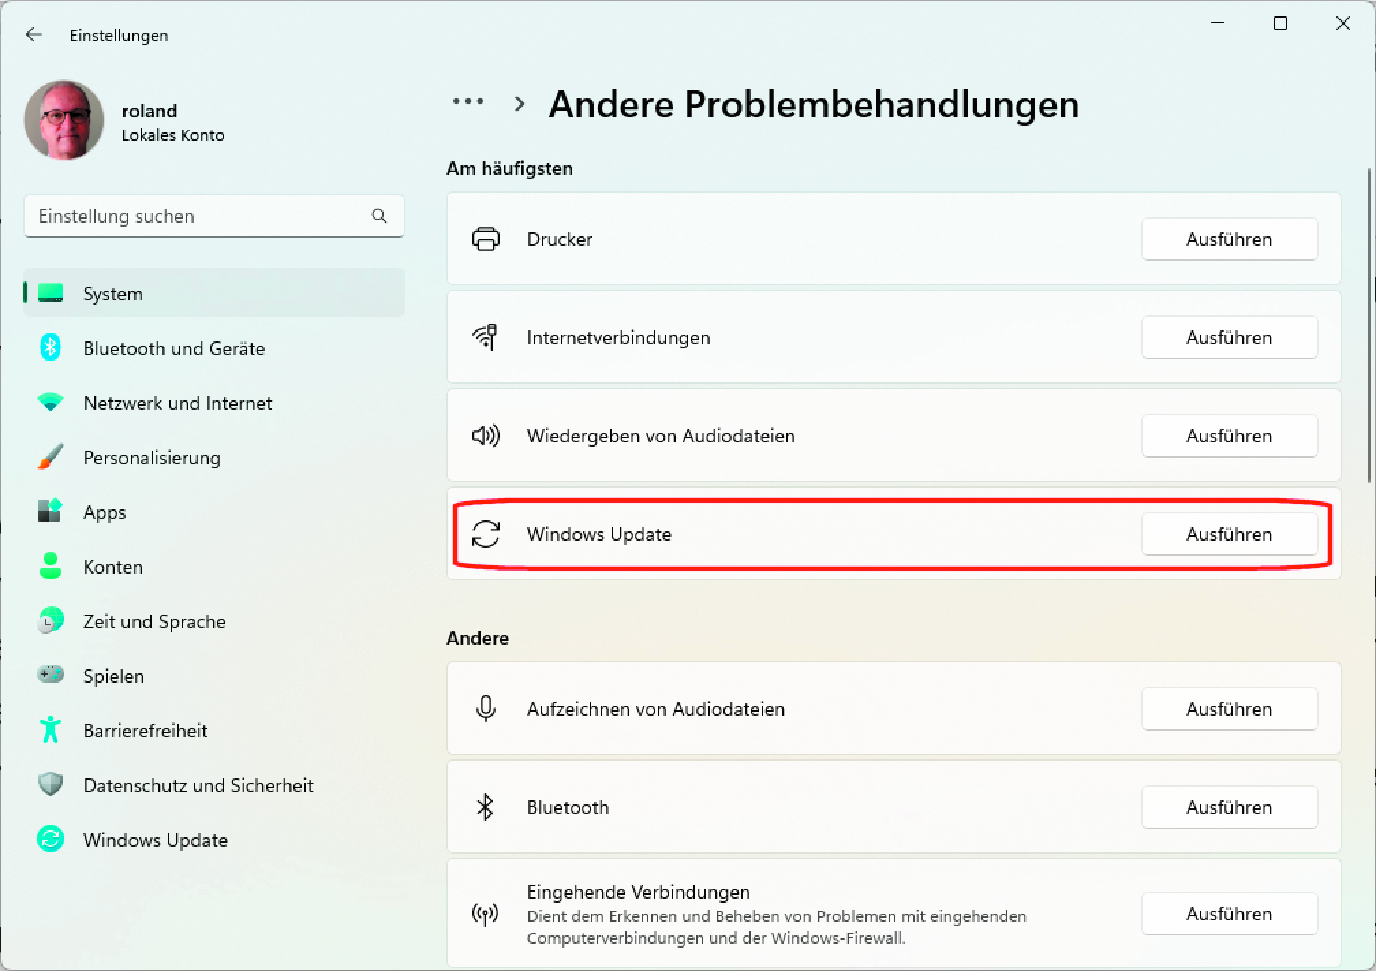Image resolution: width=1376 pixels, height=971 pixels.
Task: Click the search magnifier icon
Action: 379,216
